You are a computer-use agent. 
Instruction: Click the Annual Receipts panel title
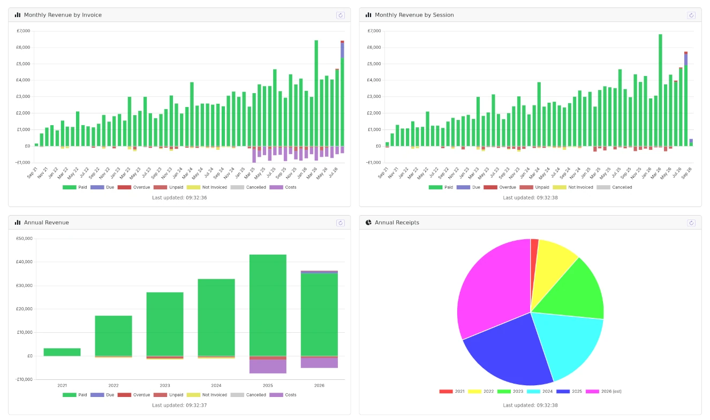397,223
